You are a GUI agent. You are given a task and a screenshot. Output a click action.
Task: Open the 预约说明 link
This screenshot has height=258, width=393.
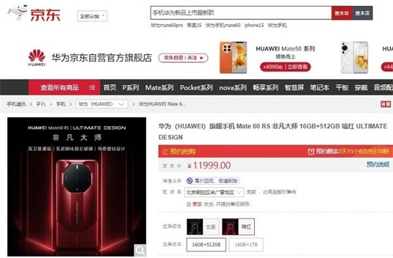click(378, 164)
